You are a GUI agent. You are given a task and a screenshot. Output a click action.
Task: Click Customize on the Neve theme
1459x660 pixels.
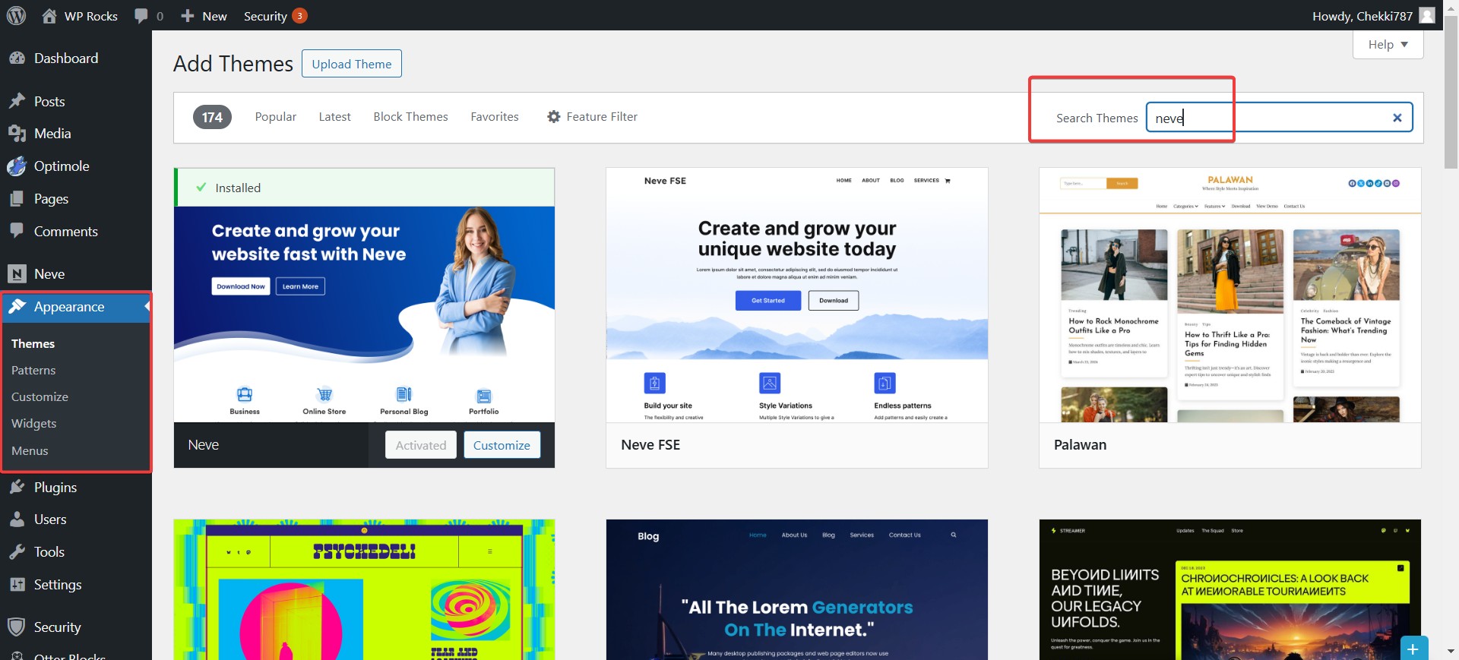[502, 445]
